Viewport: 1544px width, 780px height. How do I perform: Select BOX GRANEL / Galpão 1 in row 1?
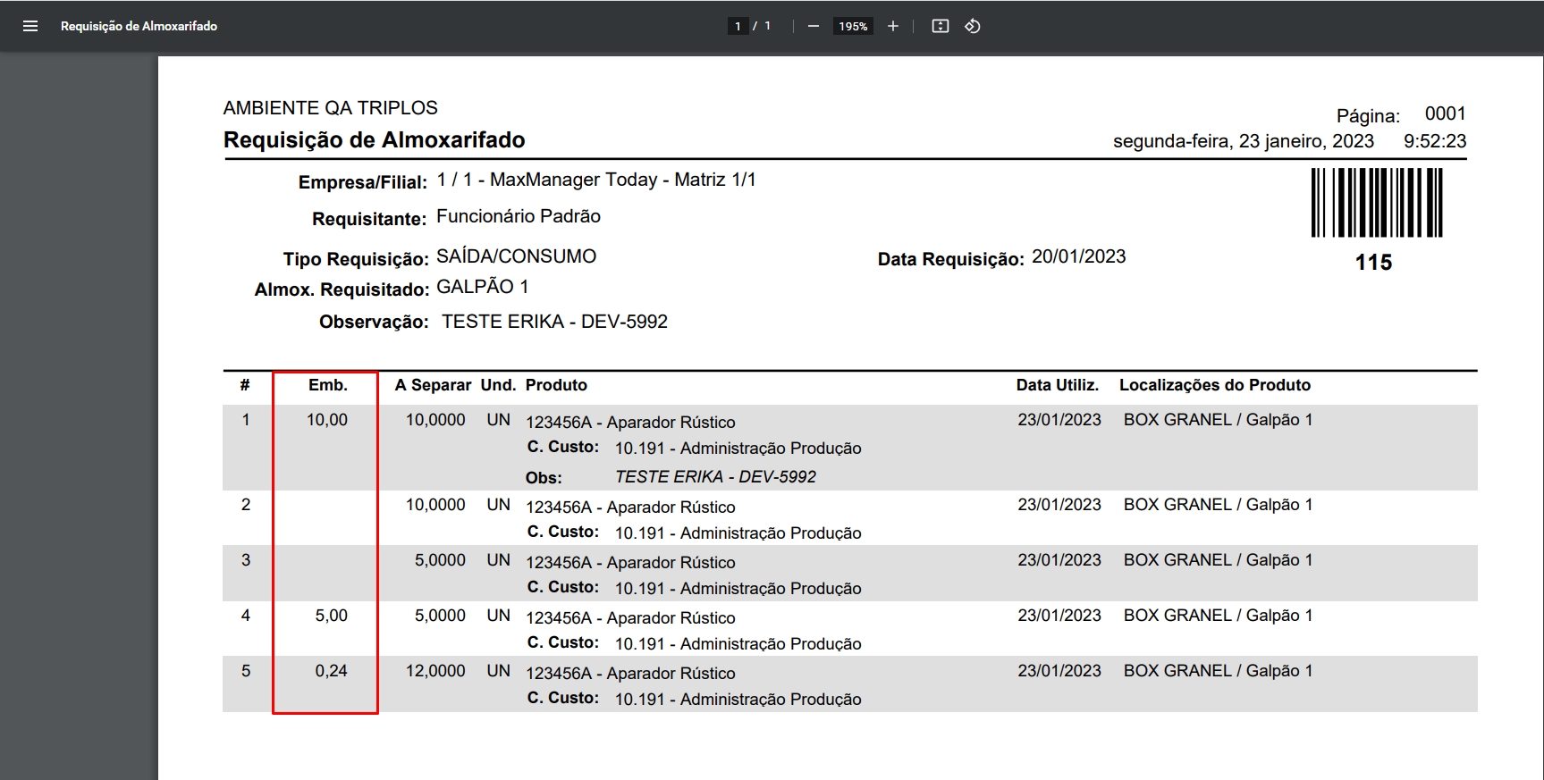coord(1218,420)
